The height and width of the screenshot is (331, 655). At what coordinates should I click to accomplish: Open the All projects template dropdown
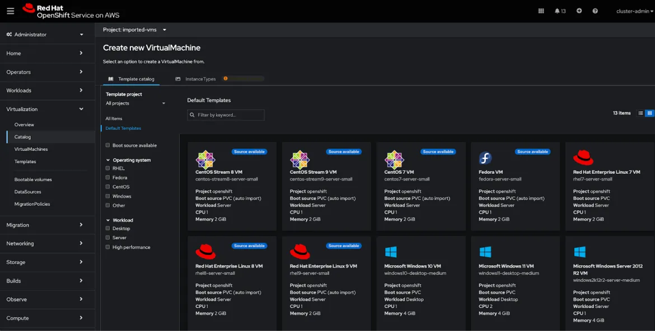pyautogui.click(x=136, y=103)
